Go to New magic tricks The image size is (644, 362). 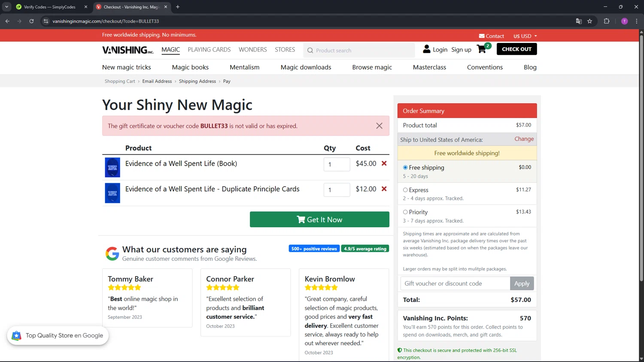point(127,67)
